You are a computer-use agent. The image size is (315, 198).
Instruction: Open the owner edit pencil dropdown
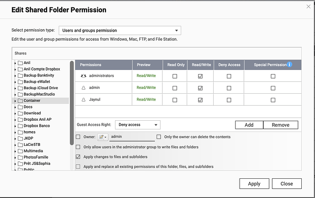pyautogui.click(x=103, y=137)
